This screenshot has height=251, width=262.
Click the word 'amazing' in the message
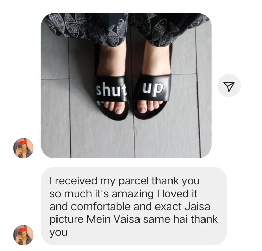[132, 194]
